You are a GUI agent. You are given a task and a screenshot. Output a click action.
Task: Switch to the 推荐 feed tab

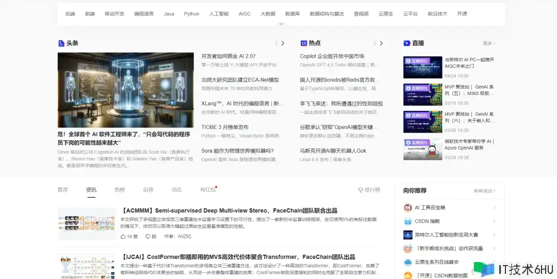[62, 190]
